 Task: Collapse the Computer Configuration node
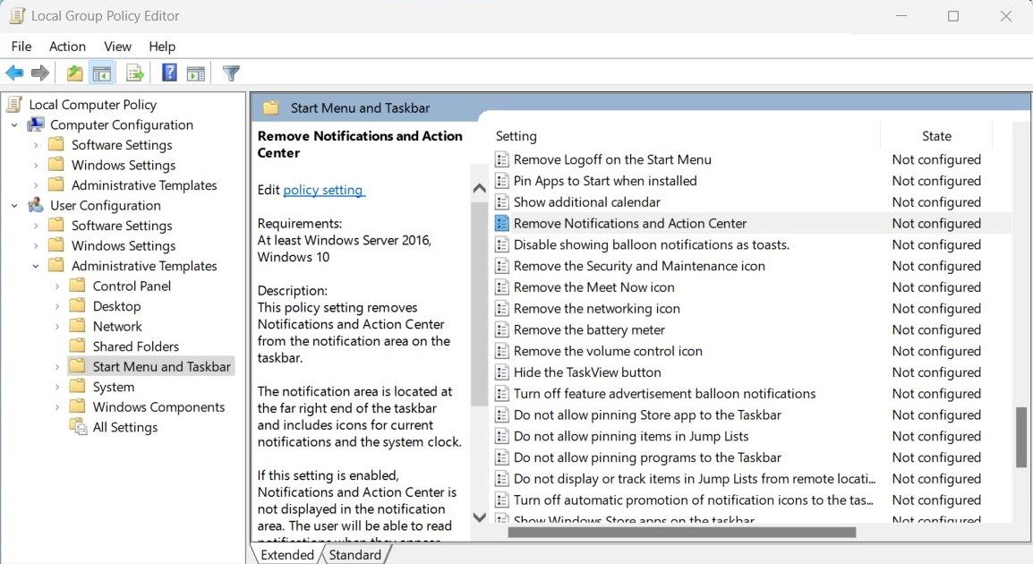13,124
